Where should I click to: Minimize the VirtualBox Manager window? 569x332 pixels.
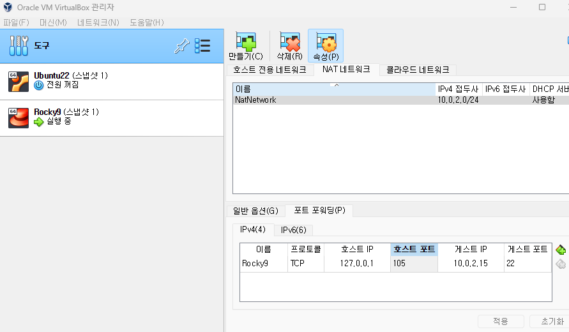[x=513, y=7]
